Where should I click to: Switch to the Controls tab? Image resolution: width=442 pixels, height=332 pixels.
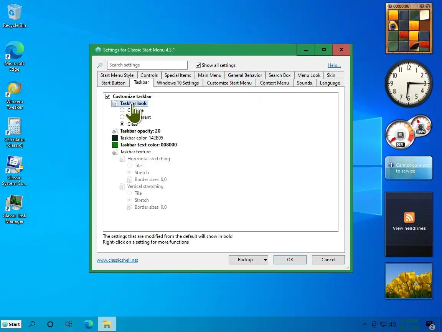[x=149, y=75]
